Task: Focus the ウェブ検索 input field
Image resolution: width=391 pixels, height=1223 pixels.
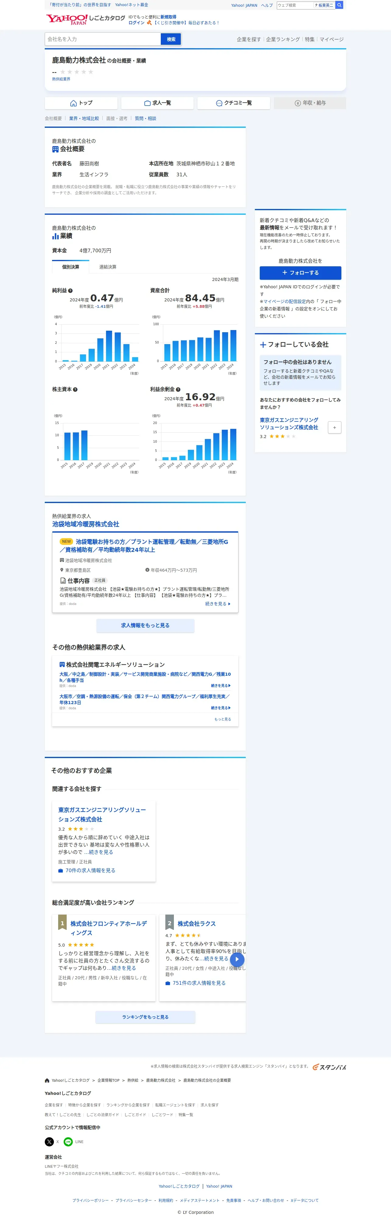Action: click(x=295, y=5)
